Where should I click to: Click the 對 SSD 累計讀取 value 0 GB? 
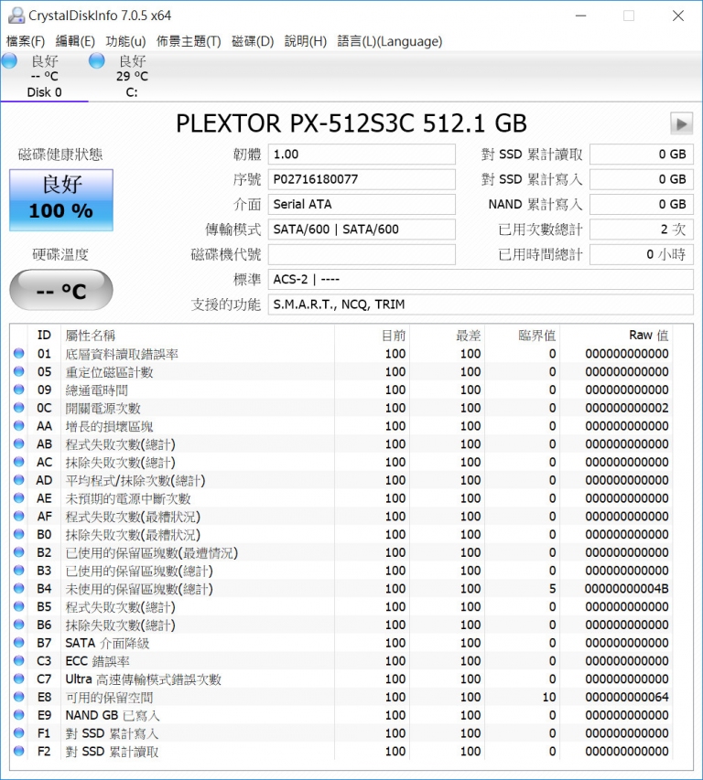[642, 155]
